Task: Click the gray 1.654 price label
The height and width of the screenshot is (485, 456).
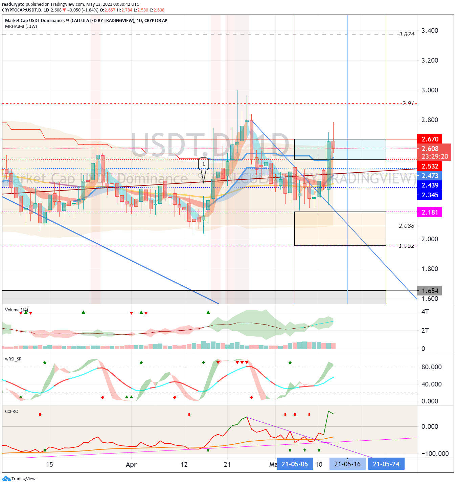Action: [x=430, y=291]
